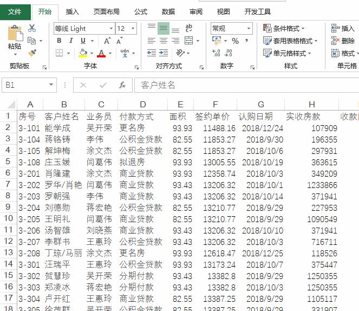Click the select-all corner triangle
Image resolution: width=359 pixels, height=311 pixels.
pos(11,105)
